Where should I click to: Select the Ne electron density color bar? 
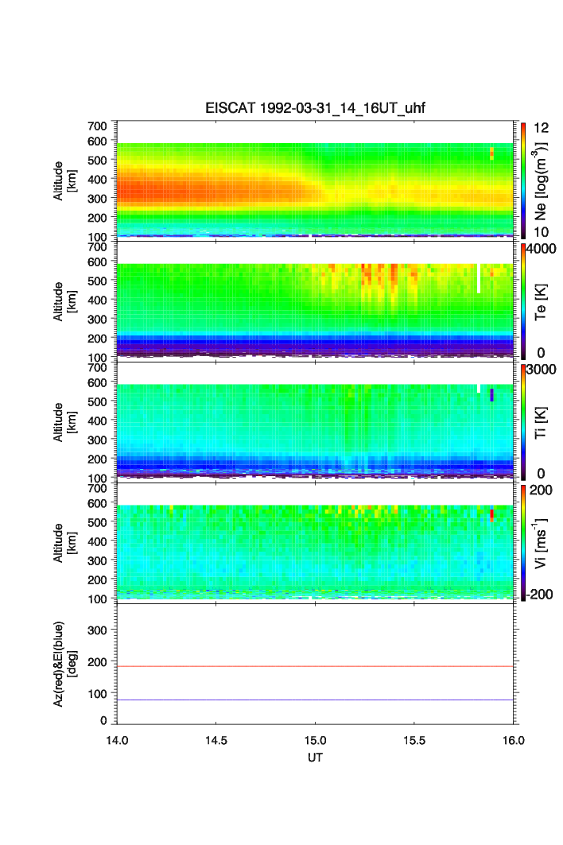[523, 180]
